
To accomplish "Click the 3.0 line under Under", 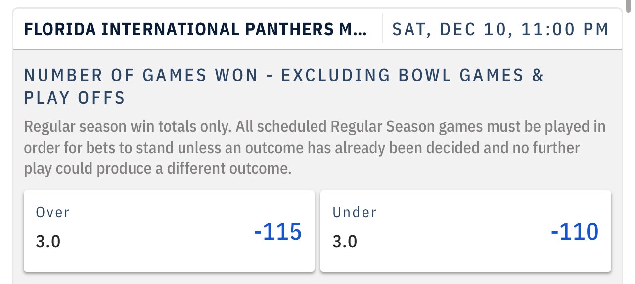I will [345, 242].
